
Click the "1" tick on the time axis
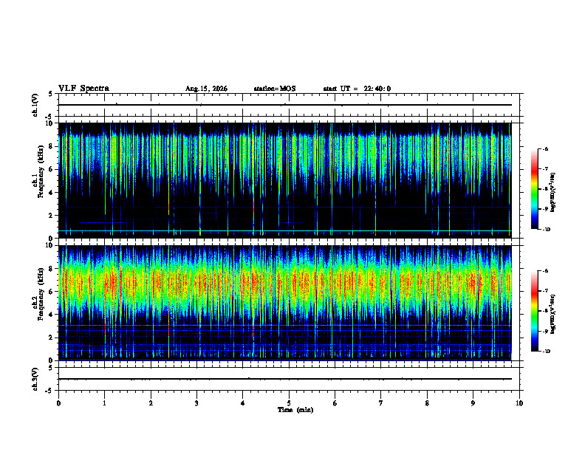coord(104,403)
